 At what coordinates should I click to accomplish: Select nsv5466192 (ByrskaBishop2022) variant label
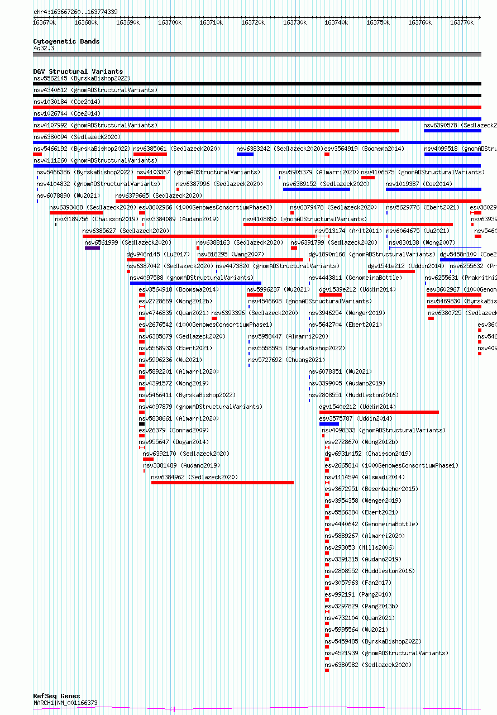pyautogui.click(x=82, y=149)
